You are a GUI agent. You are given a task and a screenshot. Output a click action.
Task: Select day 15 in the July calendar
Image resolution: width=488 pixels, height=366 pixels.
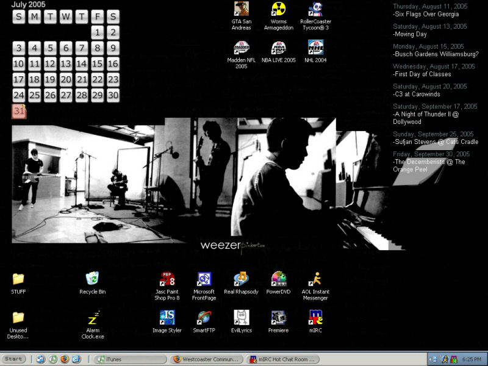98,64
